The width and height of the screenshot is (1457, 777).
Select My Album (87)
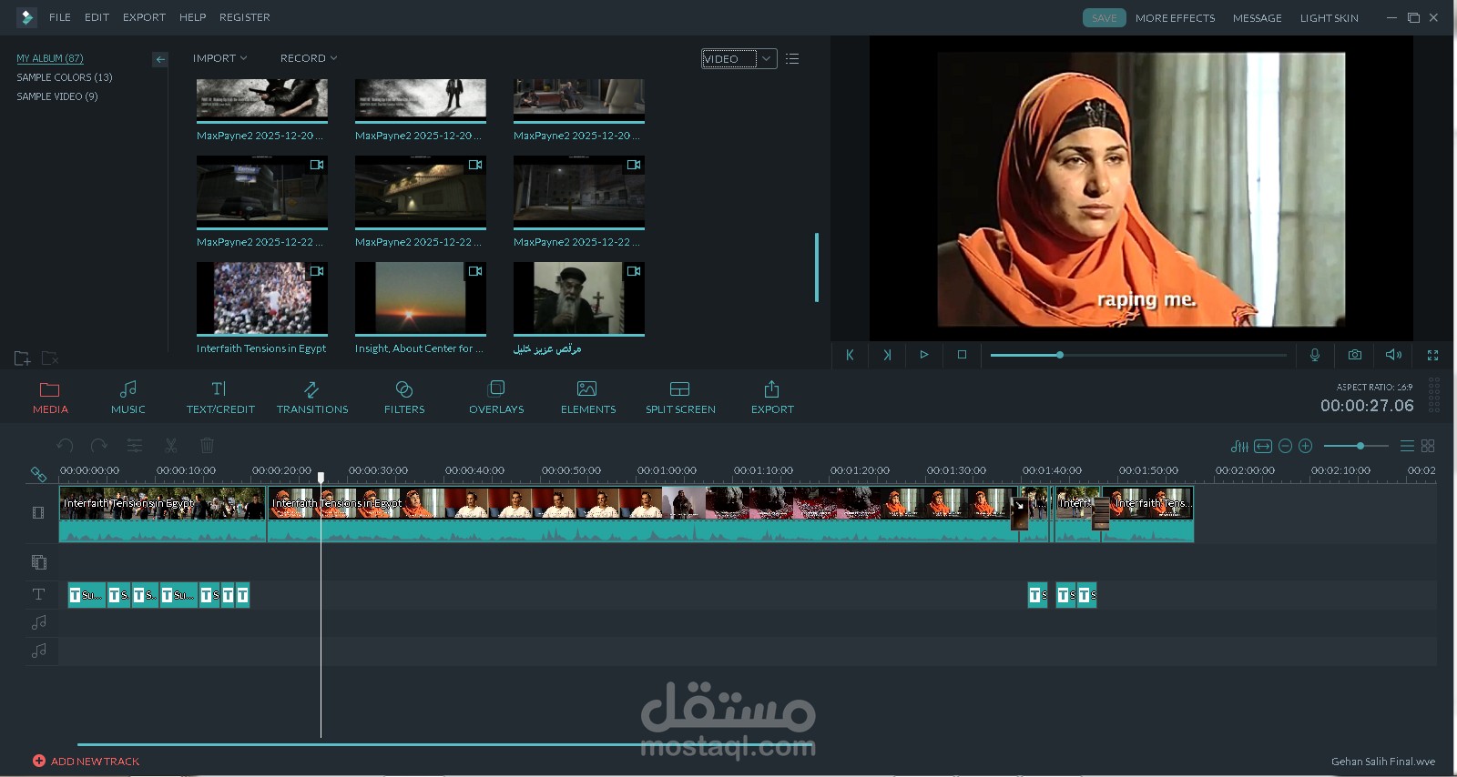coord(49,58)
